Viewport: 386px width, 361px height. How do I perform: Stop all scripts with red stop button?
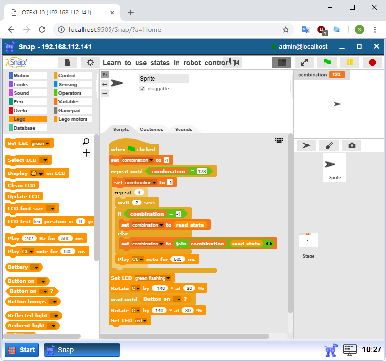372,62
